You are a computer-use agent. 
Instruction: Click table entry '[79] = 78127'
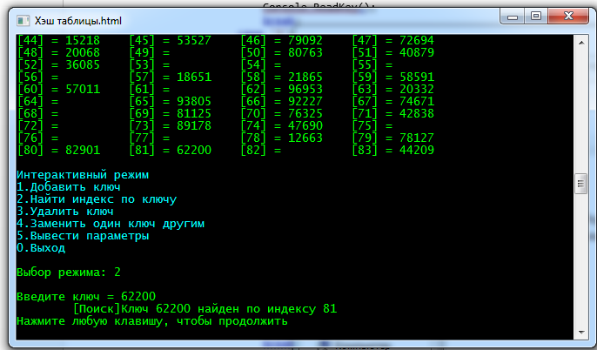393,138
